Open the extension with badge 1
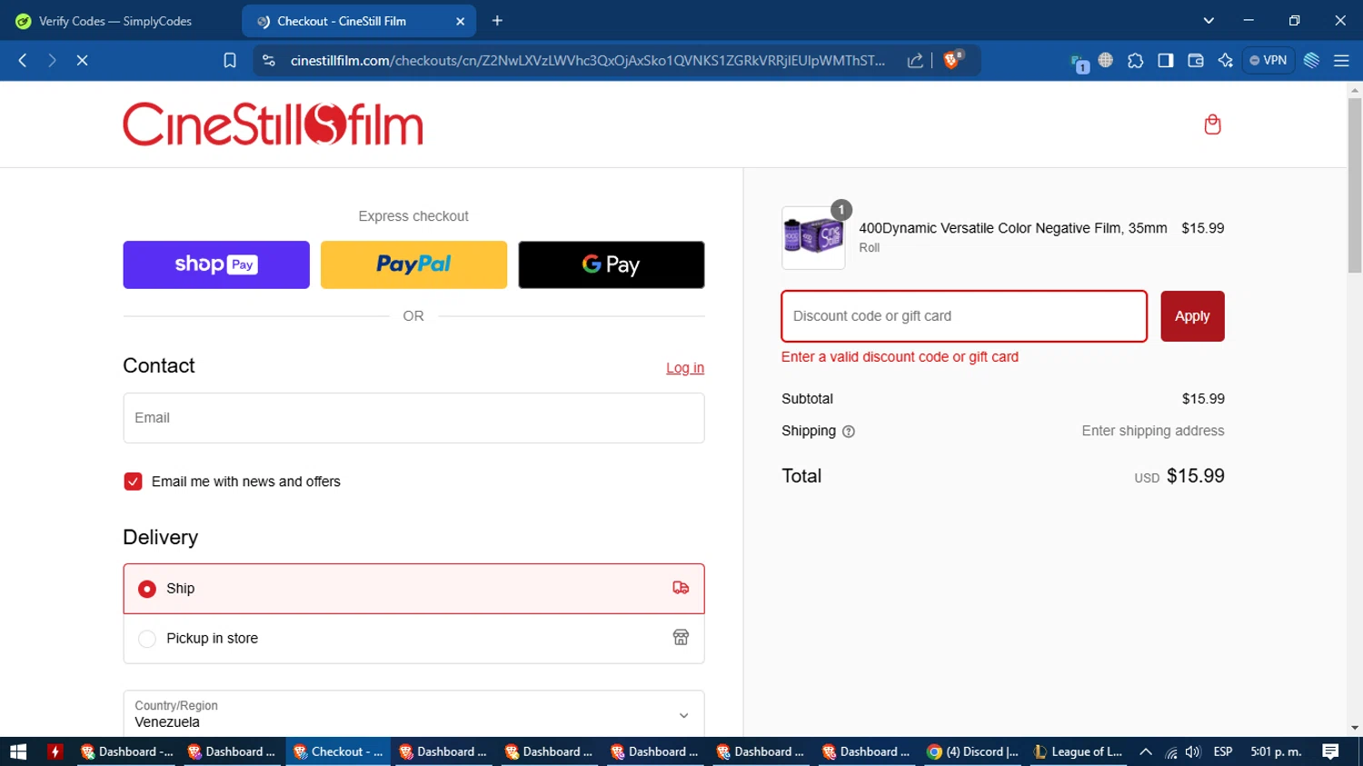Image resolution: width=1363 pixels, height=766 pixels. [1079, 62]
